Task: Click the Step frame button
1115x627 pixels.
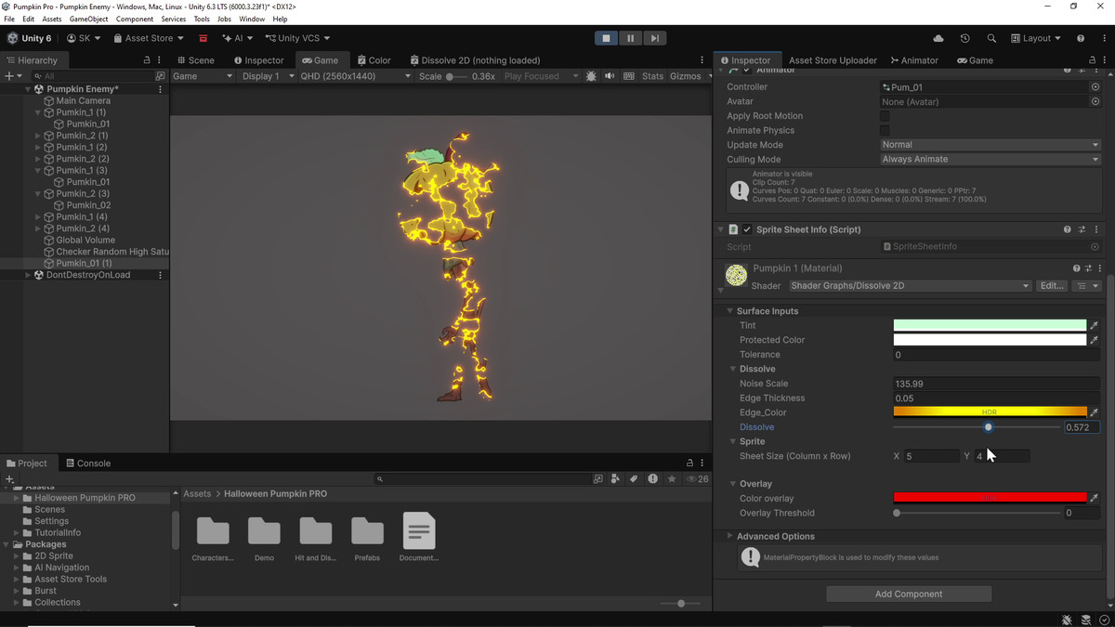Action: point(655,38)
